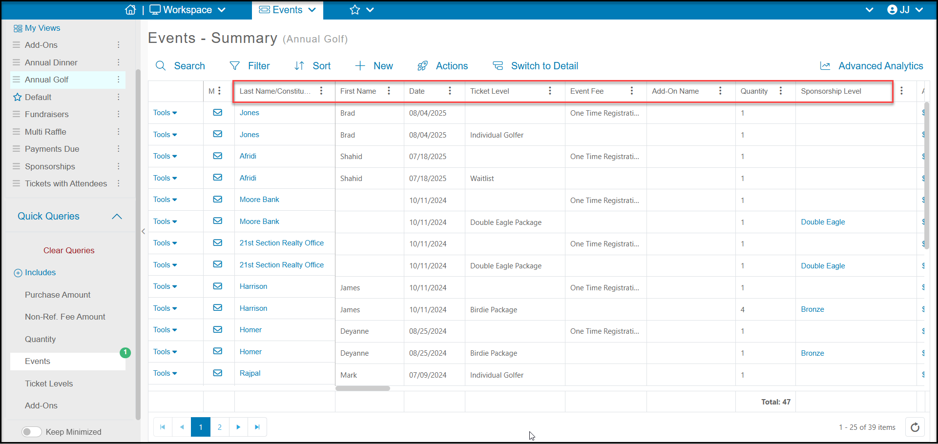Open Quantity column options menu
The image size is (938, 444).
(781, 91)
